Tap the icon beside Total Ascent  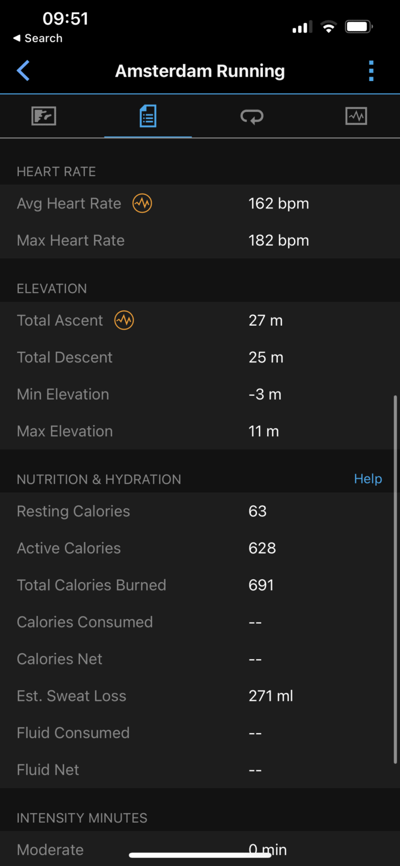(x=124, y=320)
